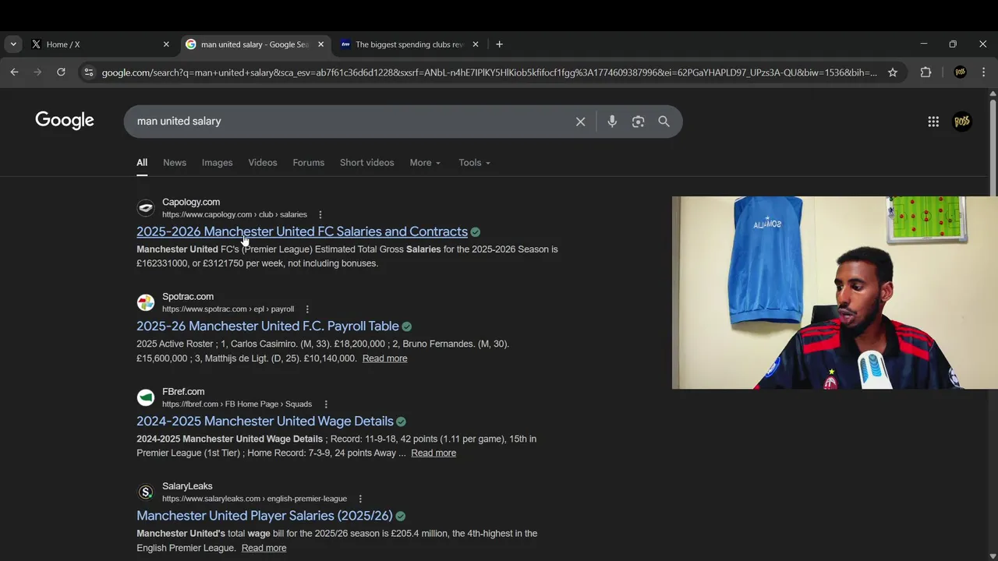Image resolution: width=998 pixels, height=561 pixels.
Task: View site information icon in address bar
Action: point(89,72)
